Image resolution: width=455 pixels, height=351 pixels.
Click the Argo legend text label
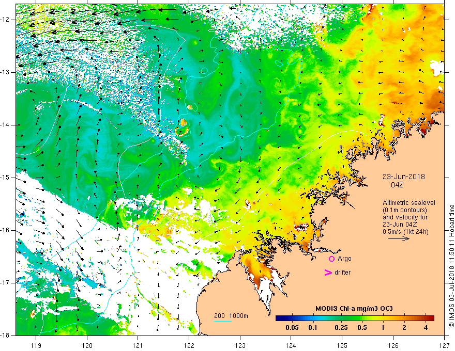coord(344,259)
